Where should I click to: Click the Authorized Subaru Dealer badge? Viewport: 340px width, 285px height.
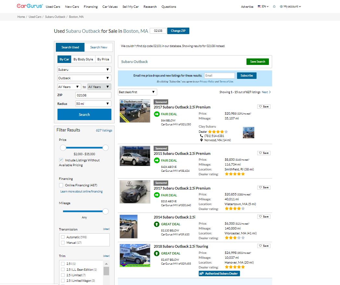pos(219,274)
